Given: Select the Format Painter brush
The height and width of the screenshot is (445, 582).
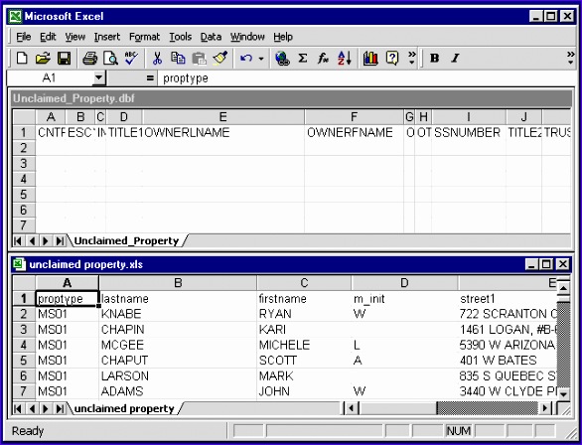Looking at the screenshot, I should coord(220,59).
